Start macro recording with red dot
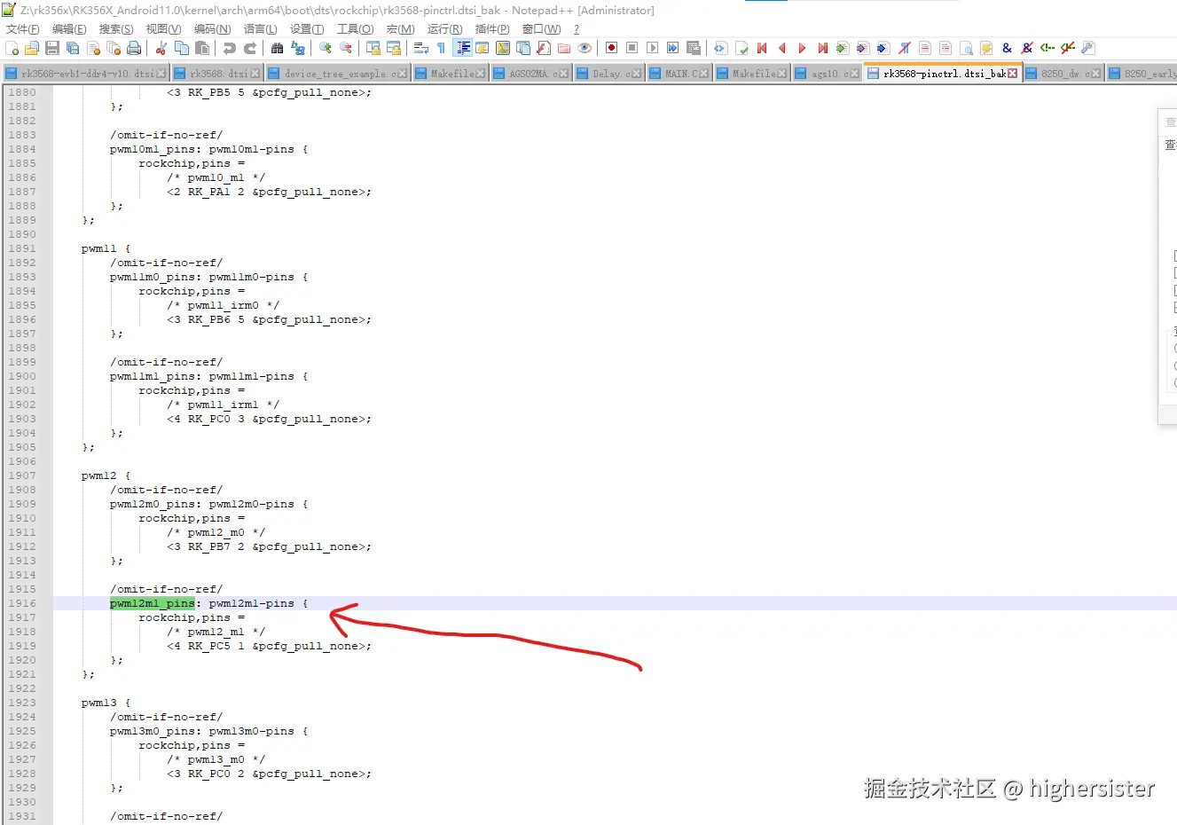Screen dimensions: 1177x825 pos(612,48)
